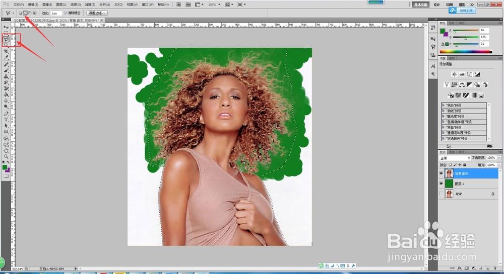504x274 pixels.
Task: Open the 滤镜(T) menu
Action: (x=90, y=5)
